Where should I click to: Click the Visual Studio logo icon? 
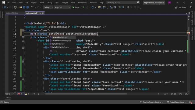[x=3, y=2]
